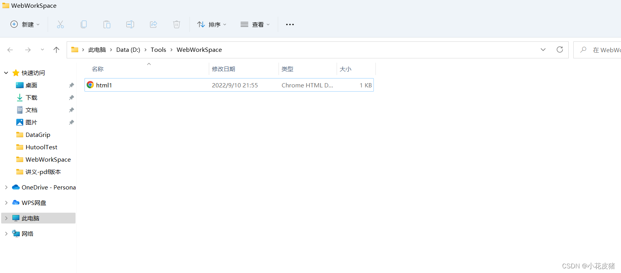Click 此电脑 in the address breadcrumb
Viewport: 621px width, 273px height.
tap(97, 50)
